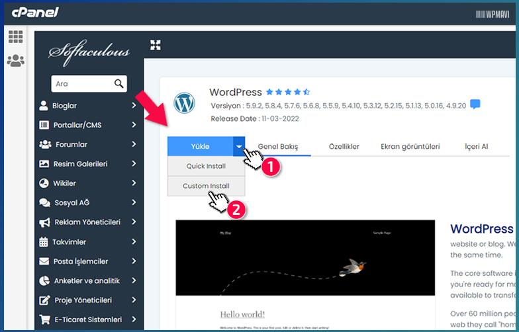
Task: Click the Hello world! post title
Action: click(242, 315)
